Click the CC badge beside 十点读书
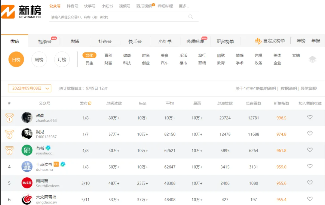The image size is (325, 205). tap(56, 164)
